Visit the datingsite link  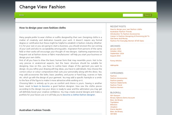pos(114,65)
